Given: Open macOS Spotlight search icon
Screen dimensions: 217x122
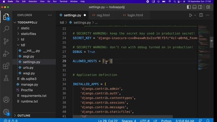Looking at the screenshot, I should [x=175, y=1].
